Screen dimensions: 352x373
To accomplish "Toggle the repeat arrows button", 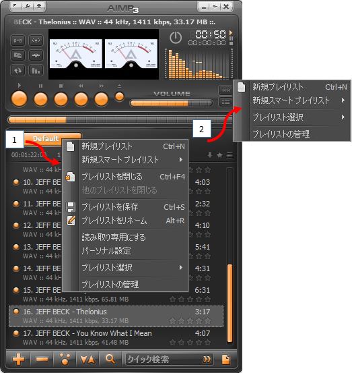I will [x=17, y=70].
